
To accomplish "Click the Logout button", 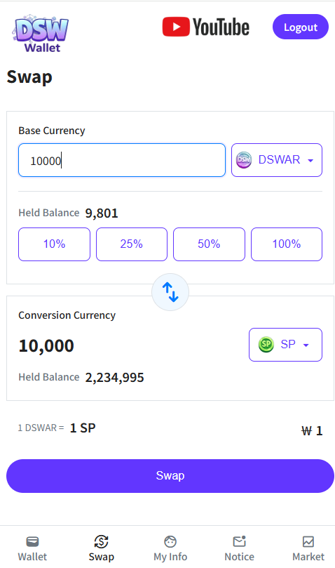I will 301,27.
